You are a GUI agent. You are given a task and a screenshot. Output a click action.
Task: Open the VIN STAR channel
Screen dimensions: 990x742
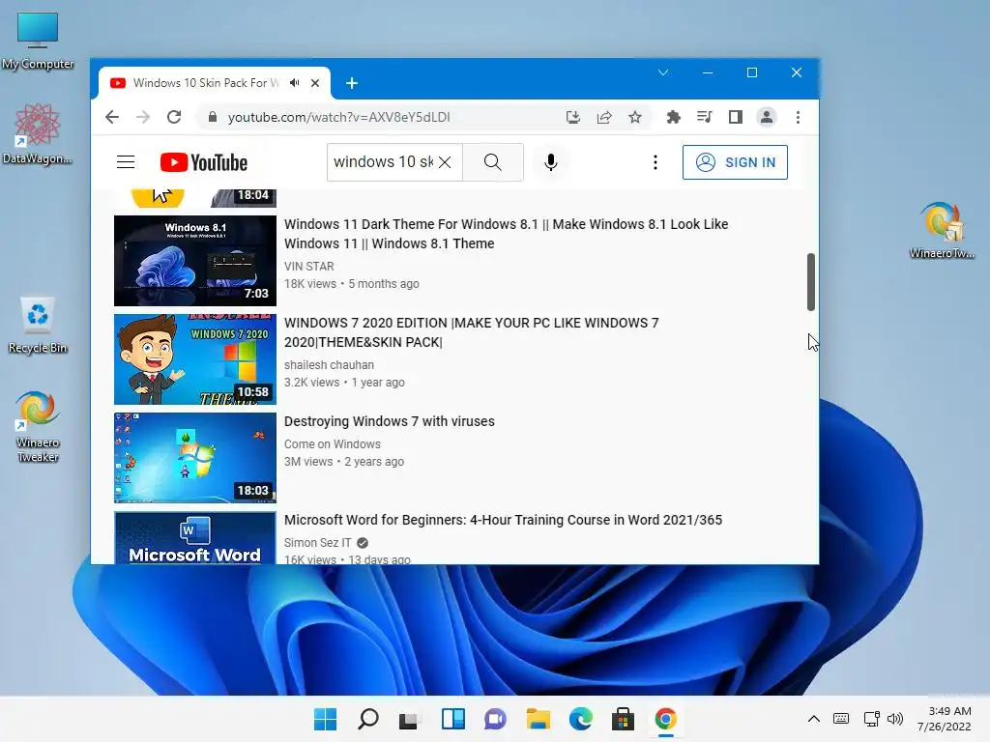tap(308, 267)
